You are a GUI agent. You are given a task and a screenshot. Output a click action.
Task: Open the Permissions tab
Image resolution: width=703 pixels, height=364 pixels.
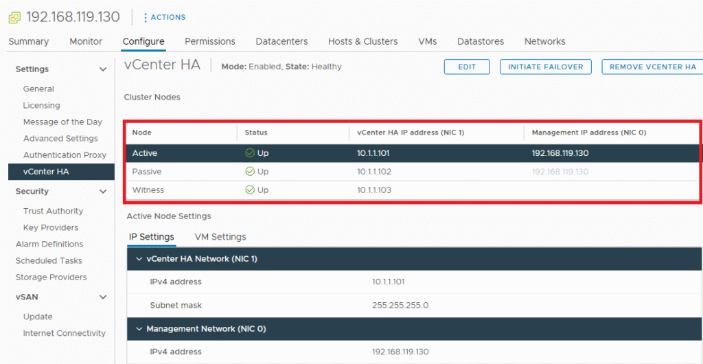pyautogui.click(x=210, y=42)
